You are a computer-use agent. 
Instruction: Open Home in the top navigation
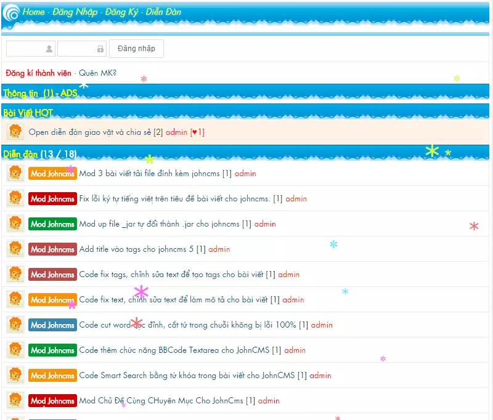33,12
